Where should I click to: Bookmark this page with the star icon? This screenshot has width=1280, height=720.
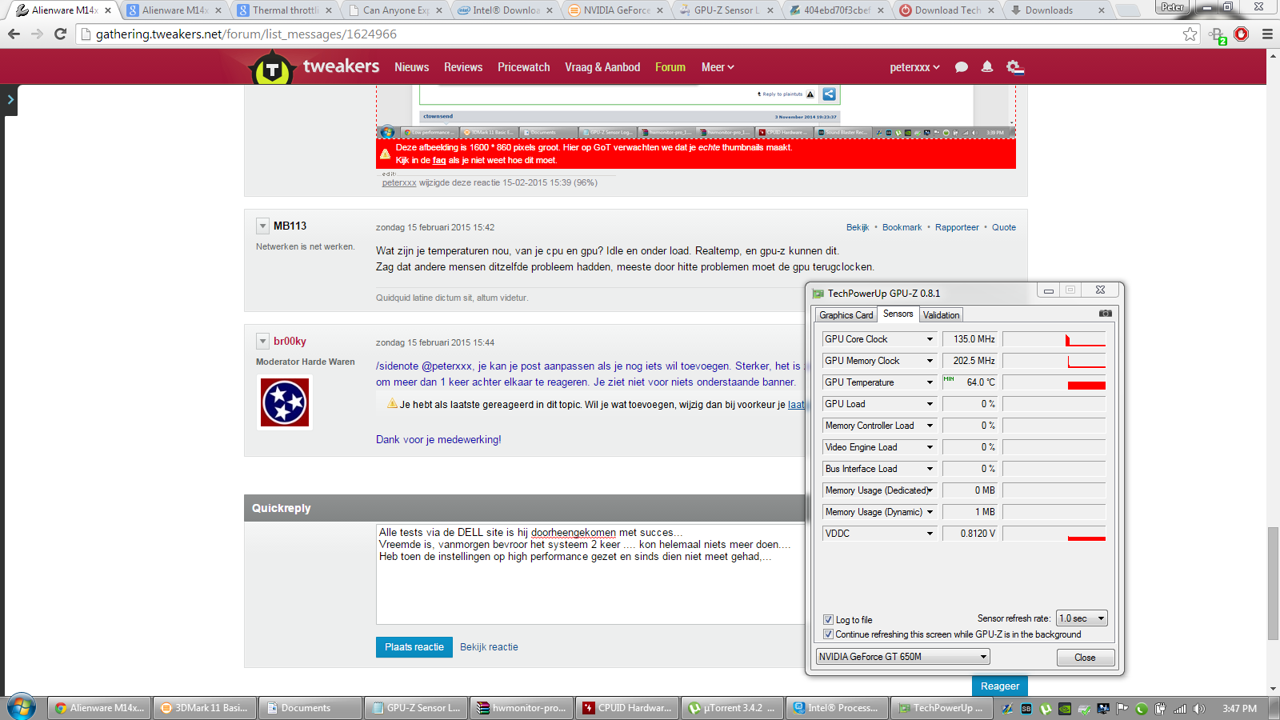(x=1190, y=34)
